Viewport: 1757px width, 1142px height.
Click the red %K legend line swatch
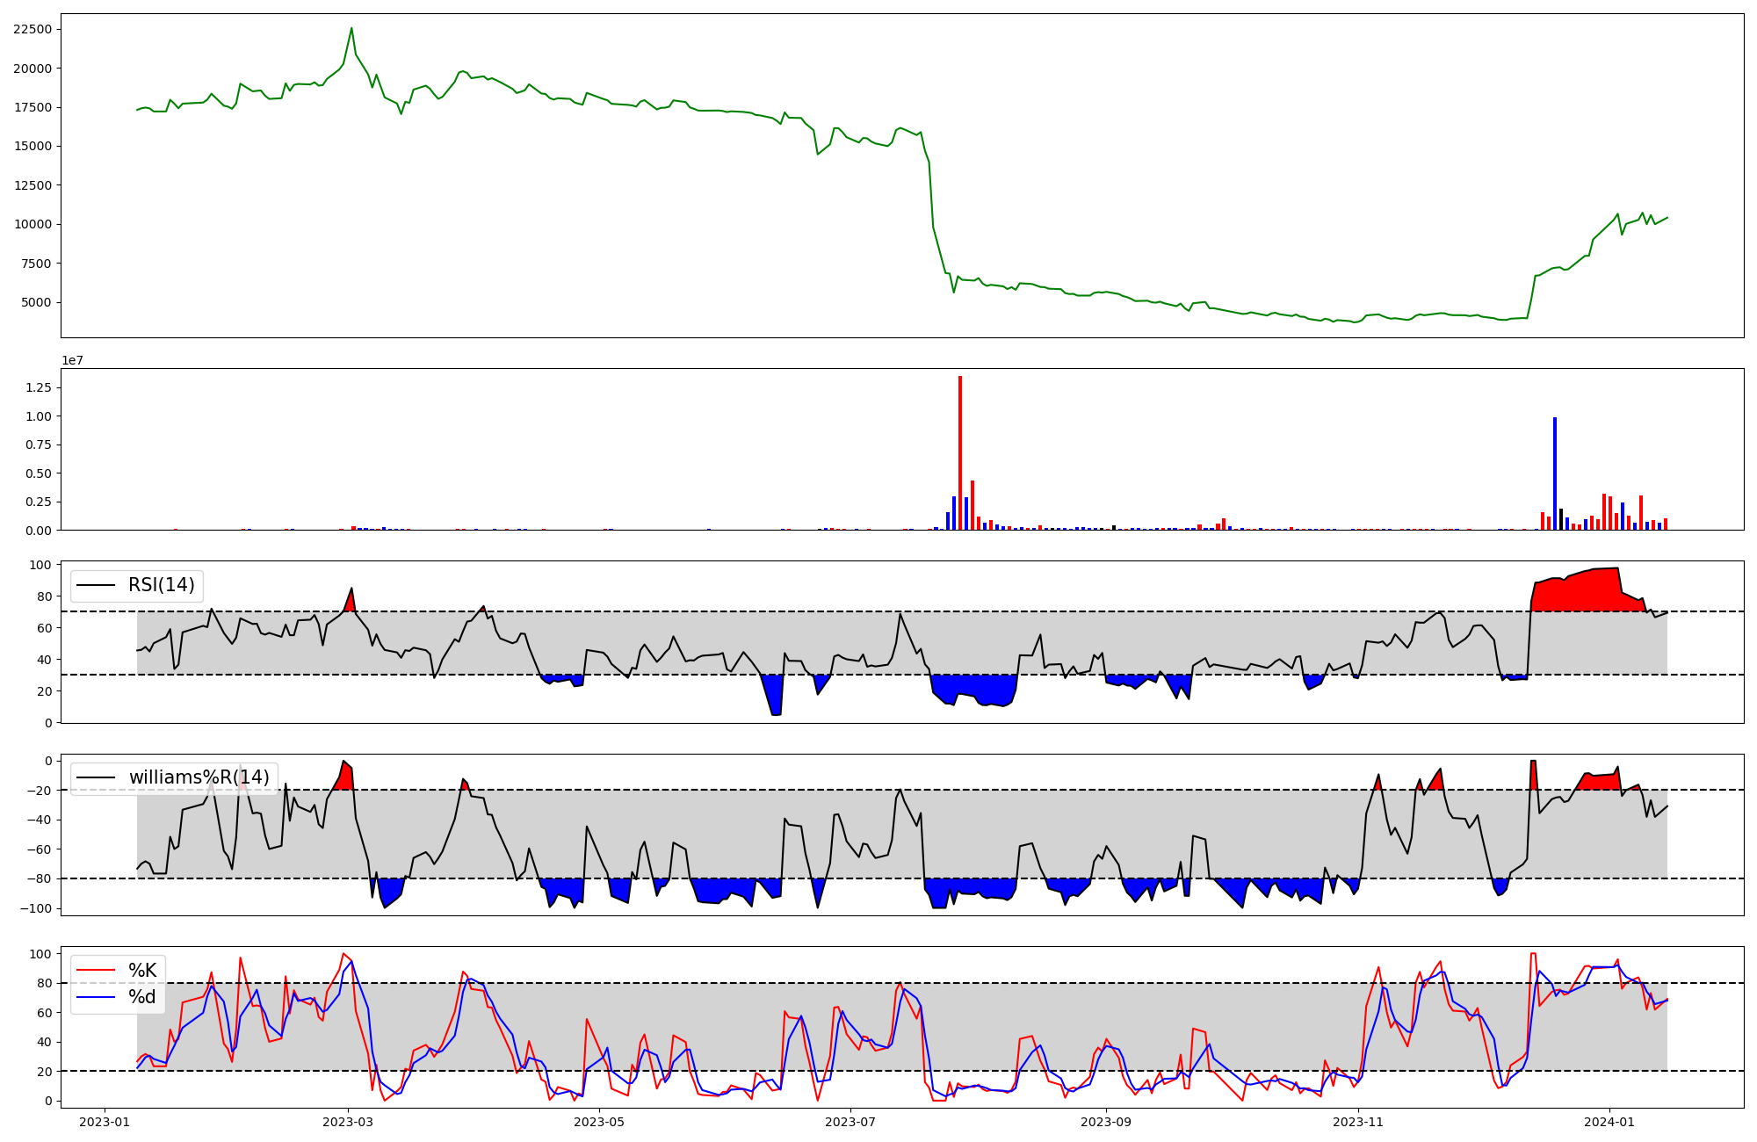pyautogui.click(x=97, y=970)
